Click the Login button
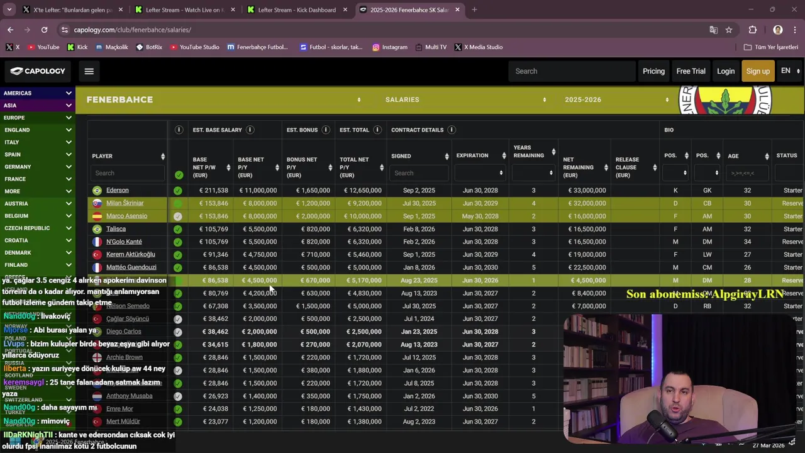 point(726,71)
